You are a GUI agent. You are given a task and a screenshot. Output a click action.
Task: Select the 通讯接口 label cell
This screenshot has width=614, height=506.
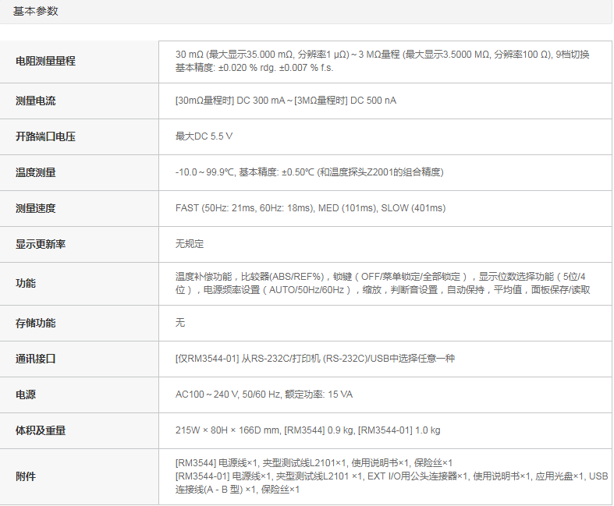click(36, 359)
